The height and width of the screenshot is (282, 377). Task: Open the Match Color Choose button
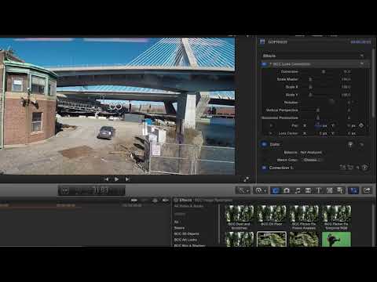[x=313, y=160]
